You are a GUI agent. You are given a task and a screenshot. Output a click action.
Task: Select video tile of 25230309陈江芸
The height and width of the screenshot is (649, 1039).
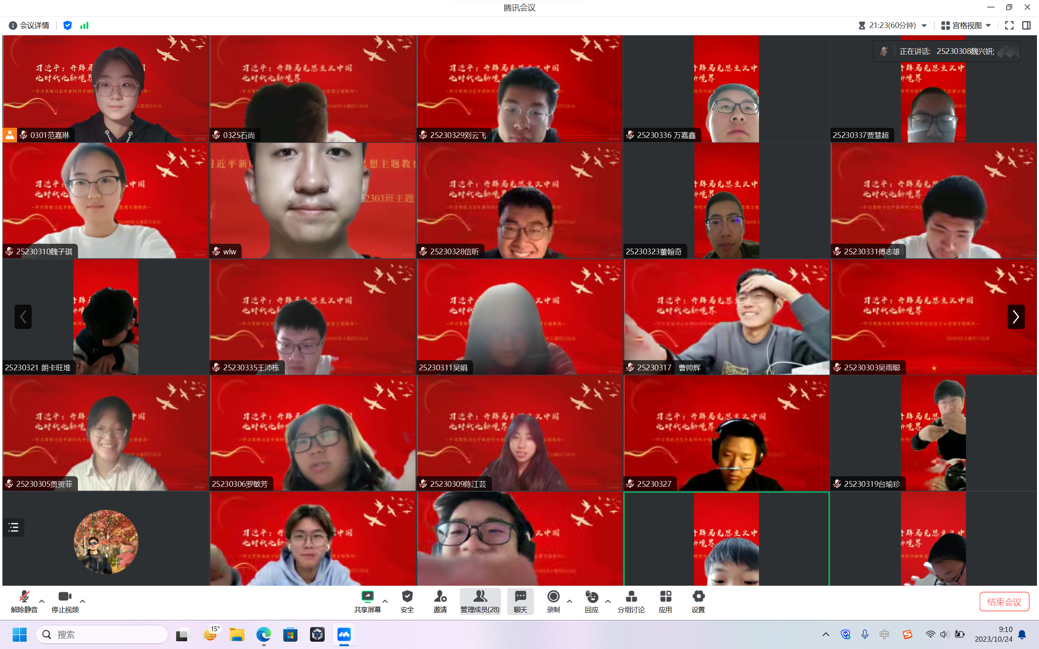(519, 433)
